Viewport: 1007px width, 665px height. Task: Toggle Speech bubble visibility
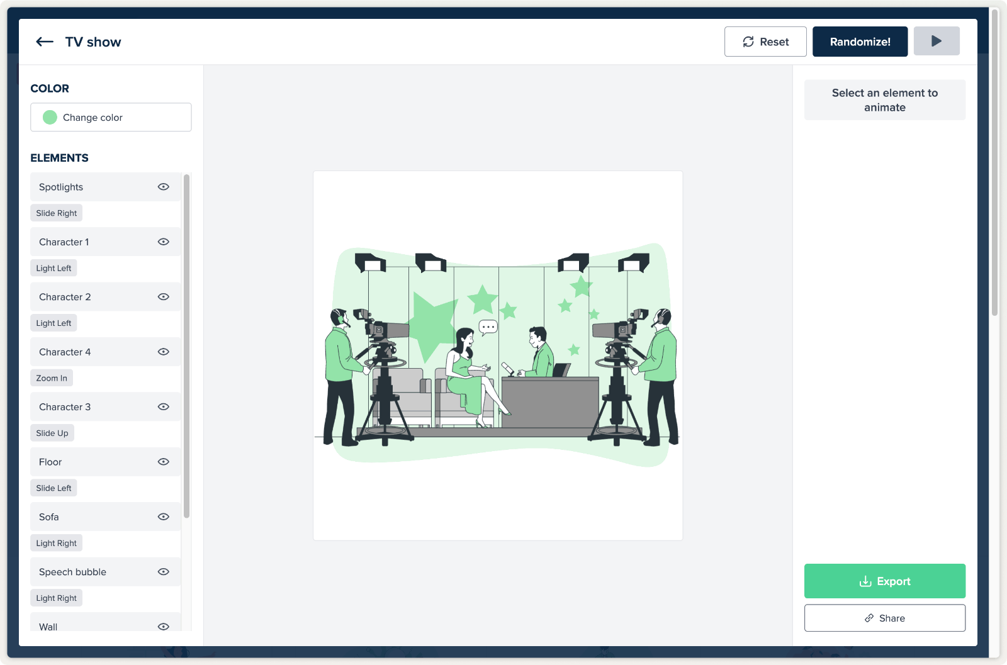point(164,572)
